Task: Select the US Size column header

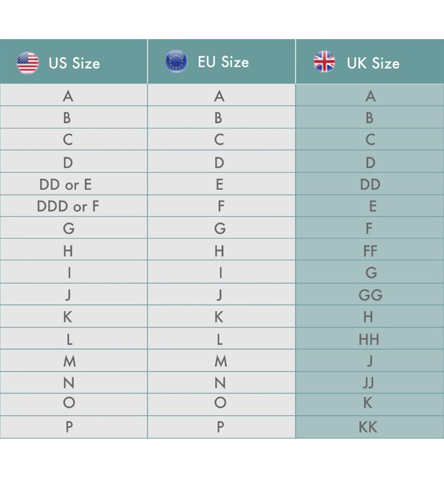Action: (x=74, y=63)
